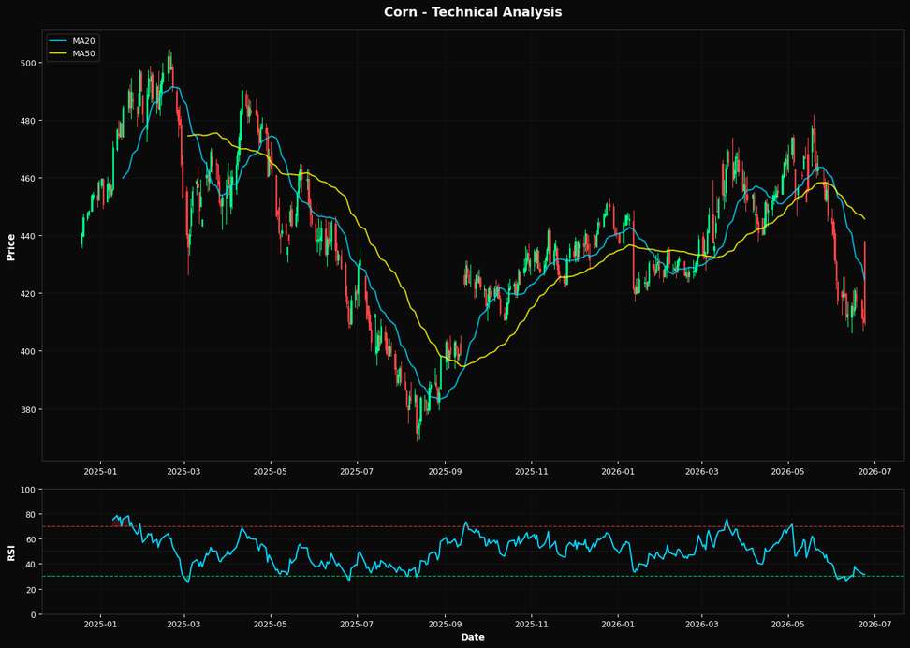This screenshot has width=910, height=648.
Task: Click the MA50 legend entry
Action: (x=72, y=54)
